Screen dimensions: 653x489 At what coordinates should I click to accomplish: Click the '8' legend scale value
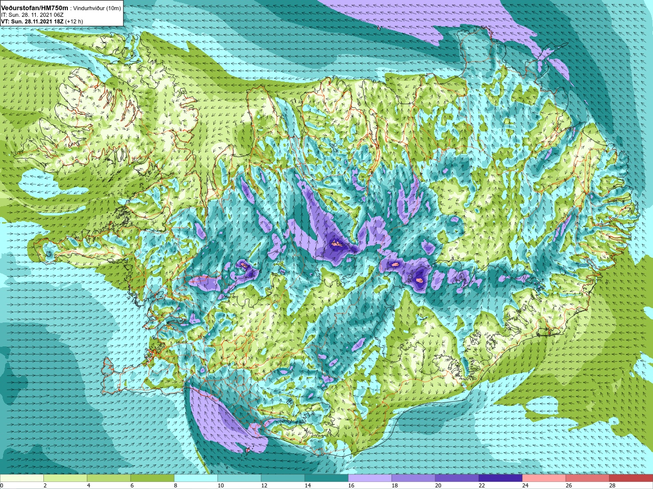[x=176, y=485]
